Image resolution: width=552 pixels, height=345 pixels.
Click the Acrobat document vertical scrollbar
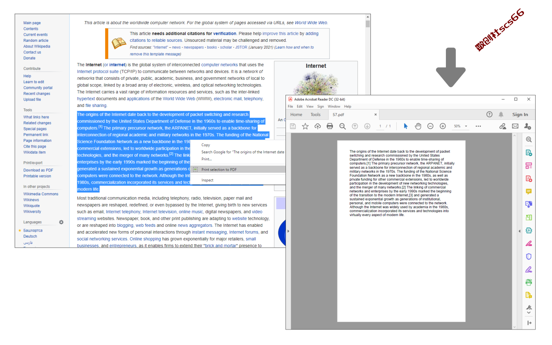[514, 231]
